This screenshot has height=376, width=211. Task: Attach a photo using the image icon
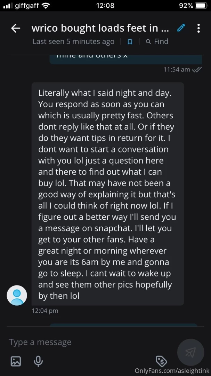(16, 361)
